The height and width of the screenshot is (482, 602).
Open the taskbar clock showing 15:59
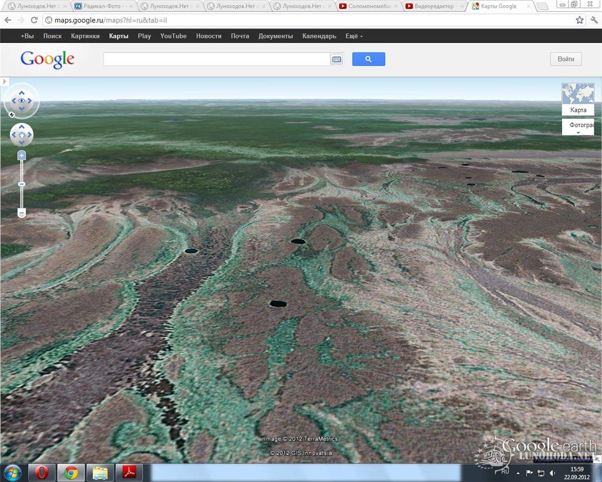(x=577, y=473)
